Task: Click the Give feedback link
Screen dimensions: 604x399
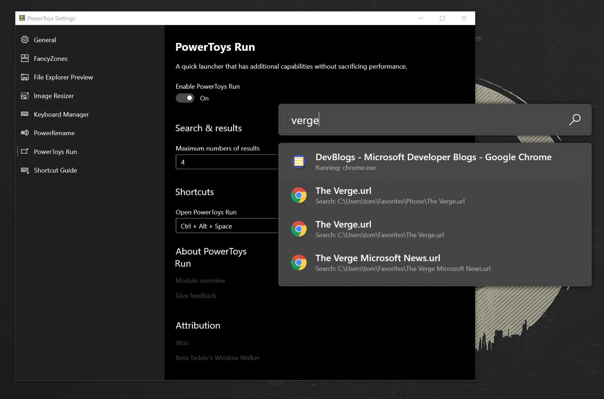Action: (196, 295)
